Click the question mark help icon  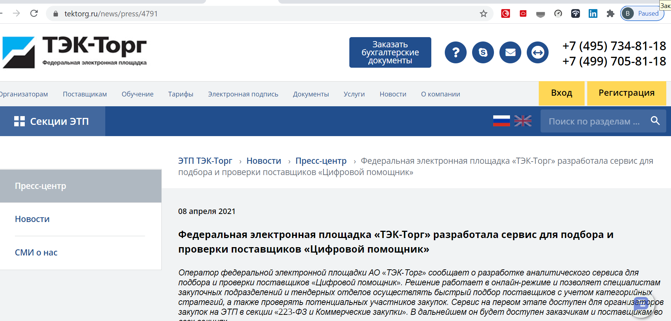pos(455,52)
